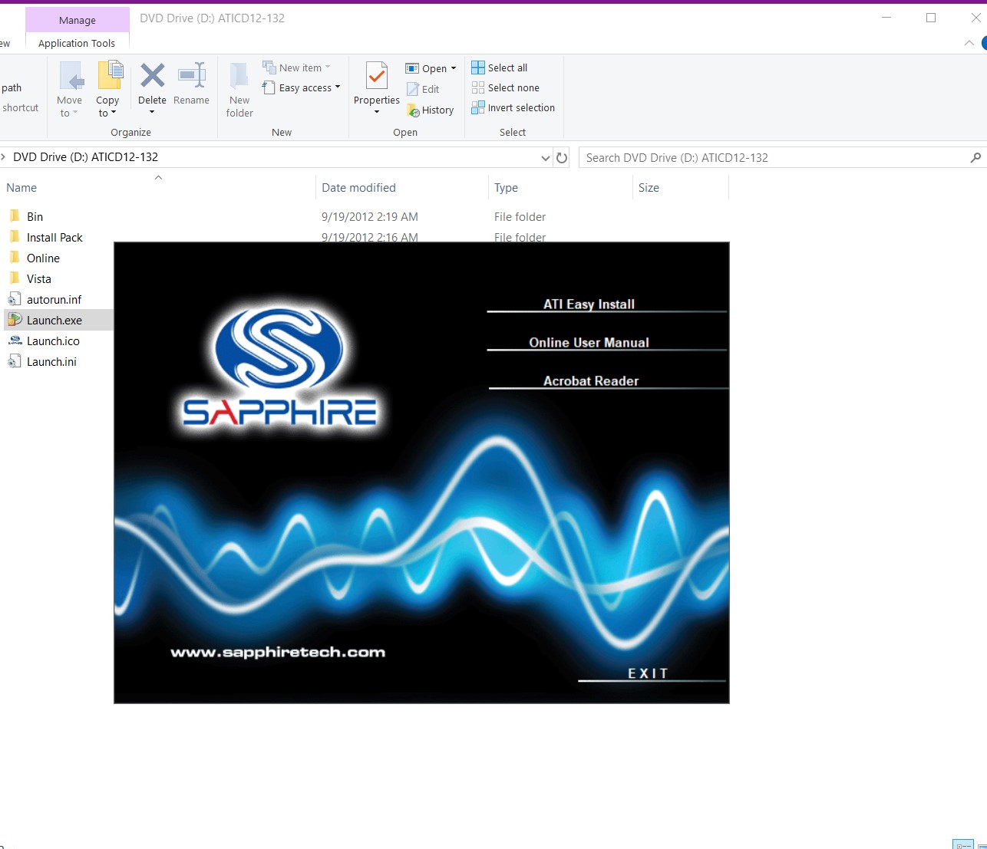
Task: Open the Easy access dropdown menu
Action: pyautogui.click(x=302, y=88)
